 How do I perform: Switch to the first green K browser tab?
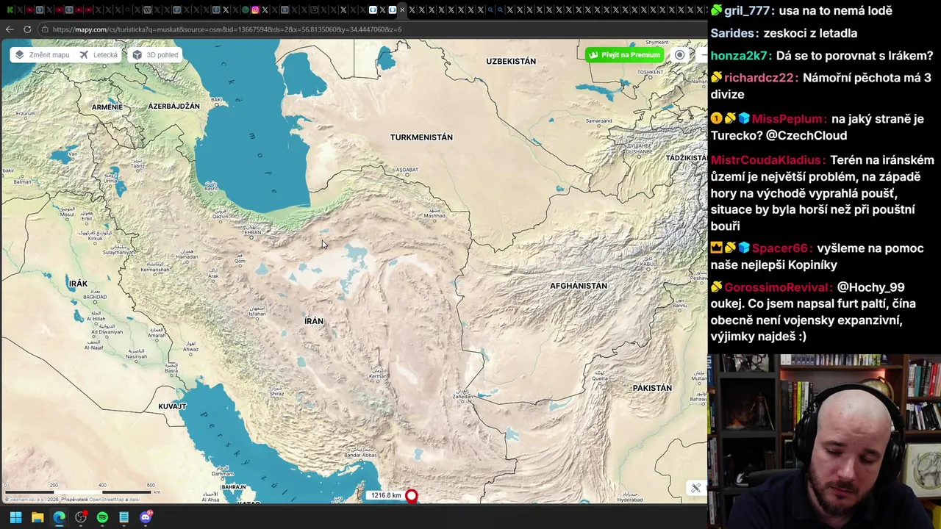click(x=10, y=10)
